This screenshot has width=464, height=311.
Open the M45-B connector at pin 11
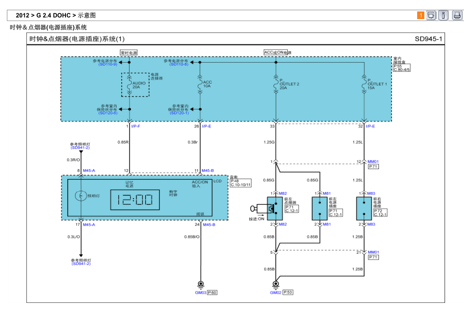(207, 171)
